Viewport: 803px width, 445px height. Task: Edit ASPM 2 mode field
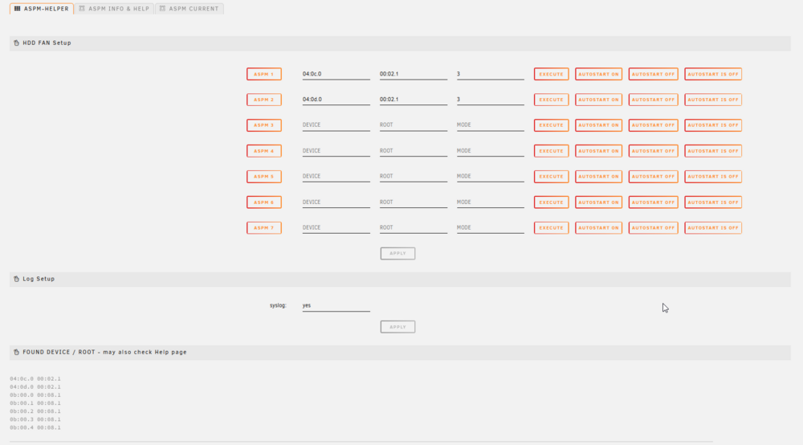(490, 100)
